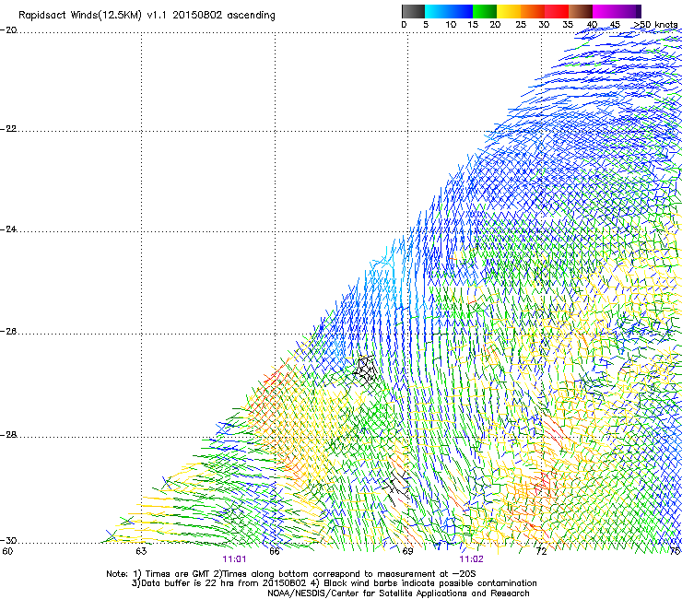Click the legend label '10'

tap(451, 25)
